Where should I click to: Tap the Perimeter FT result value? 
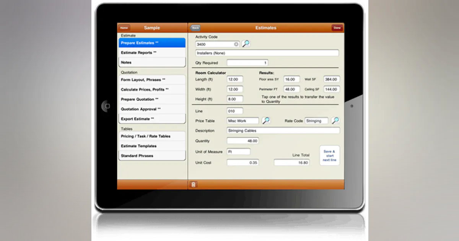point(292,89)
